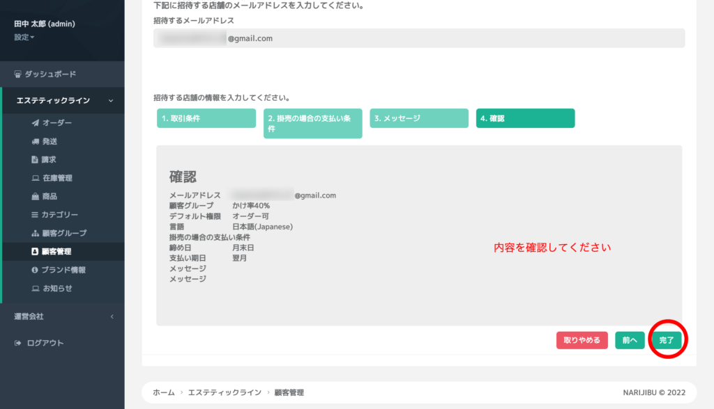Viewport: 714px width, 409px height.
Task: Click the paper plane icon beside オーダー
Action: coord(36,123)
